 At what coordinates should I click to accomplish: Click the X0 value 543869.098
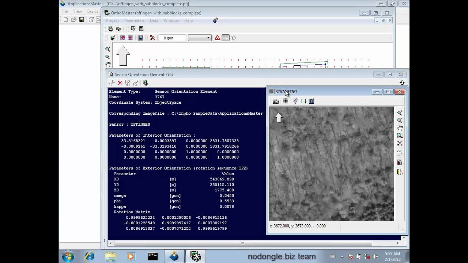pyautogui.click(x=222, y=179)
